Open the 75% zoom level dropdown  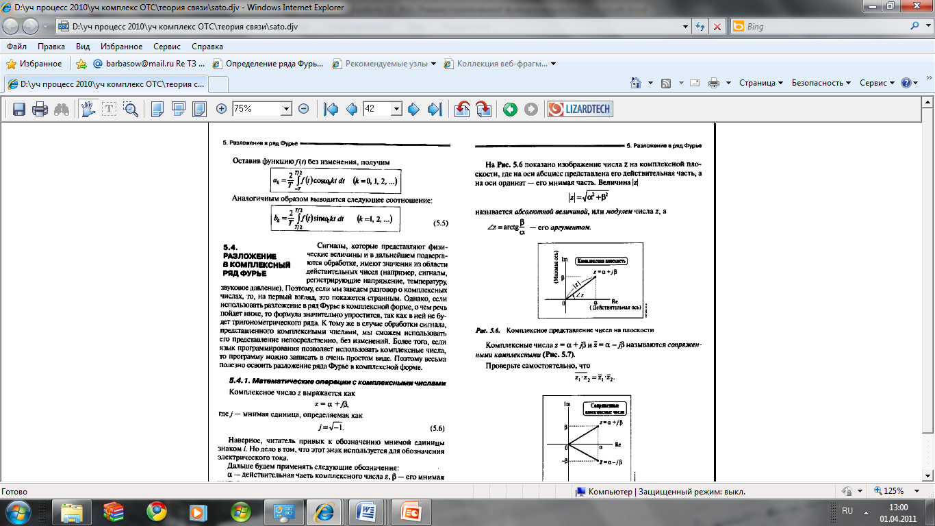[286, 109]
